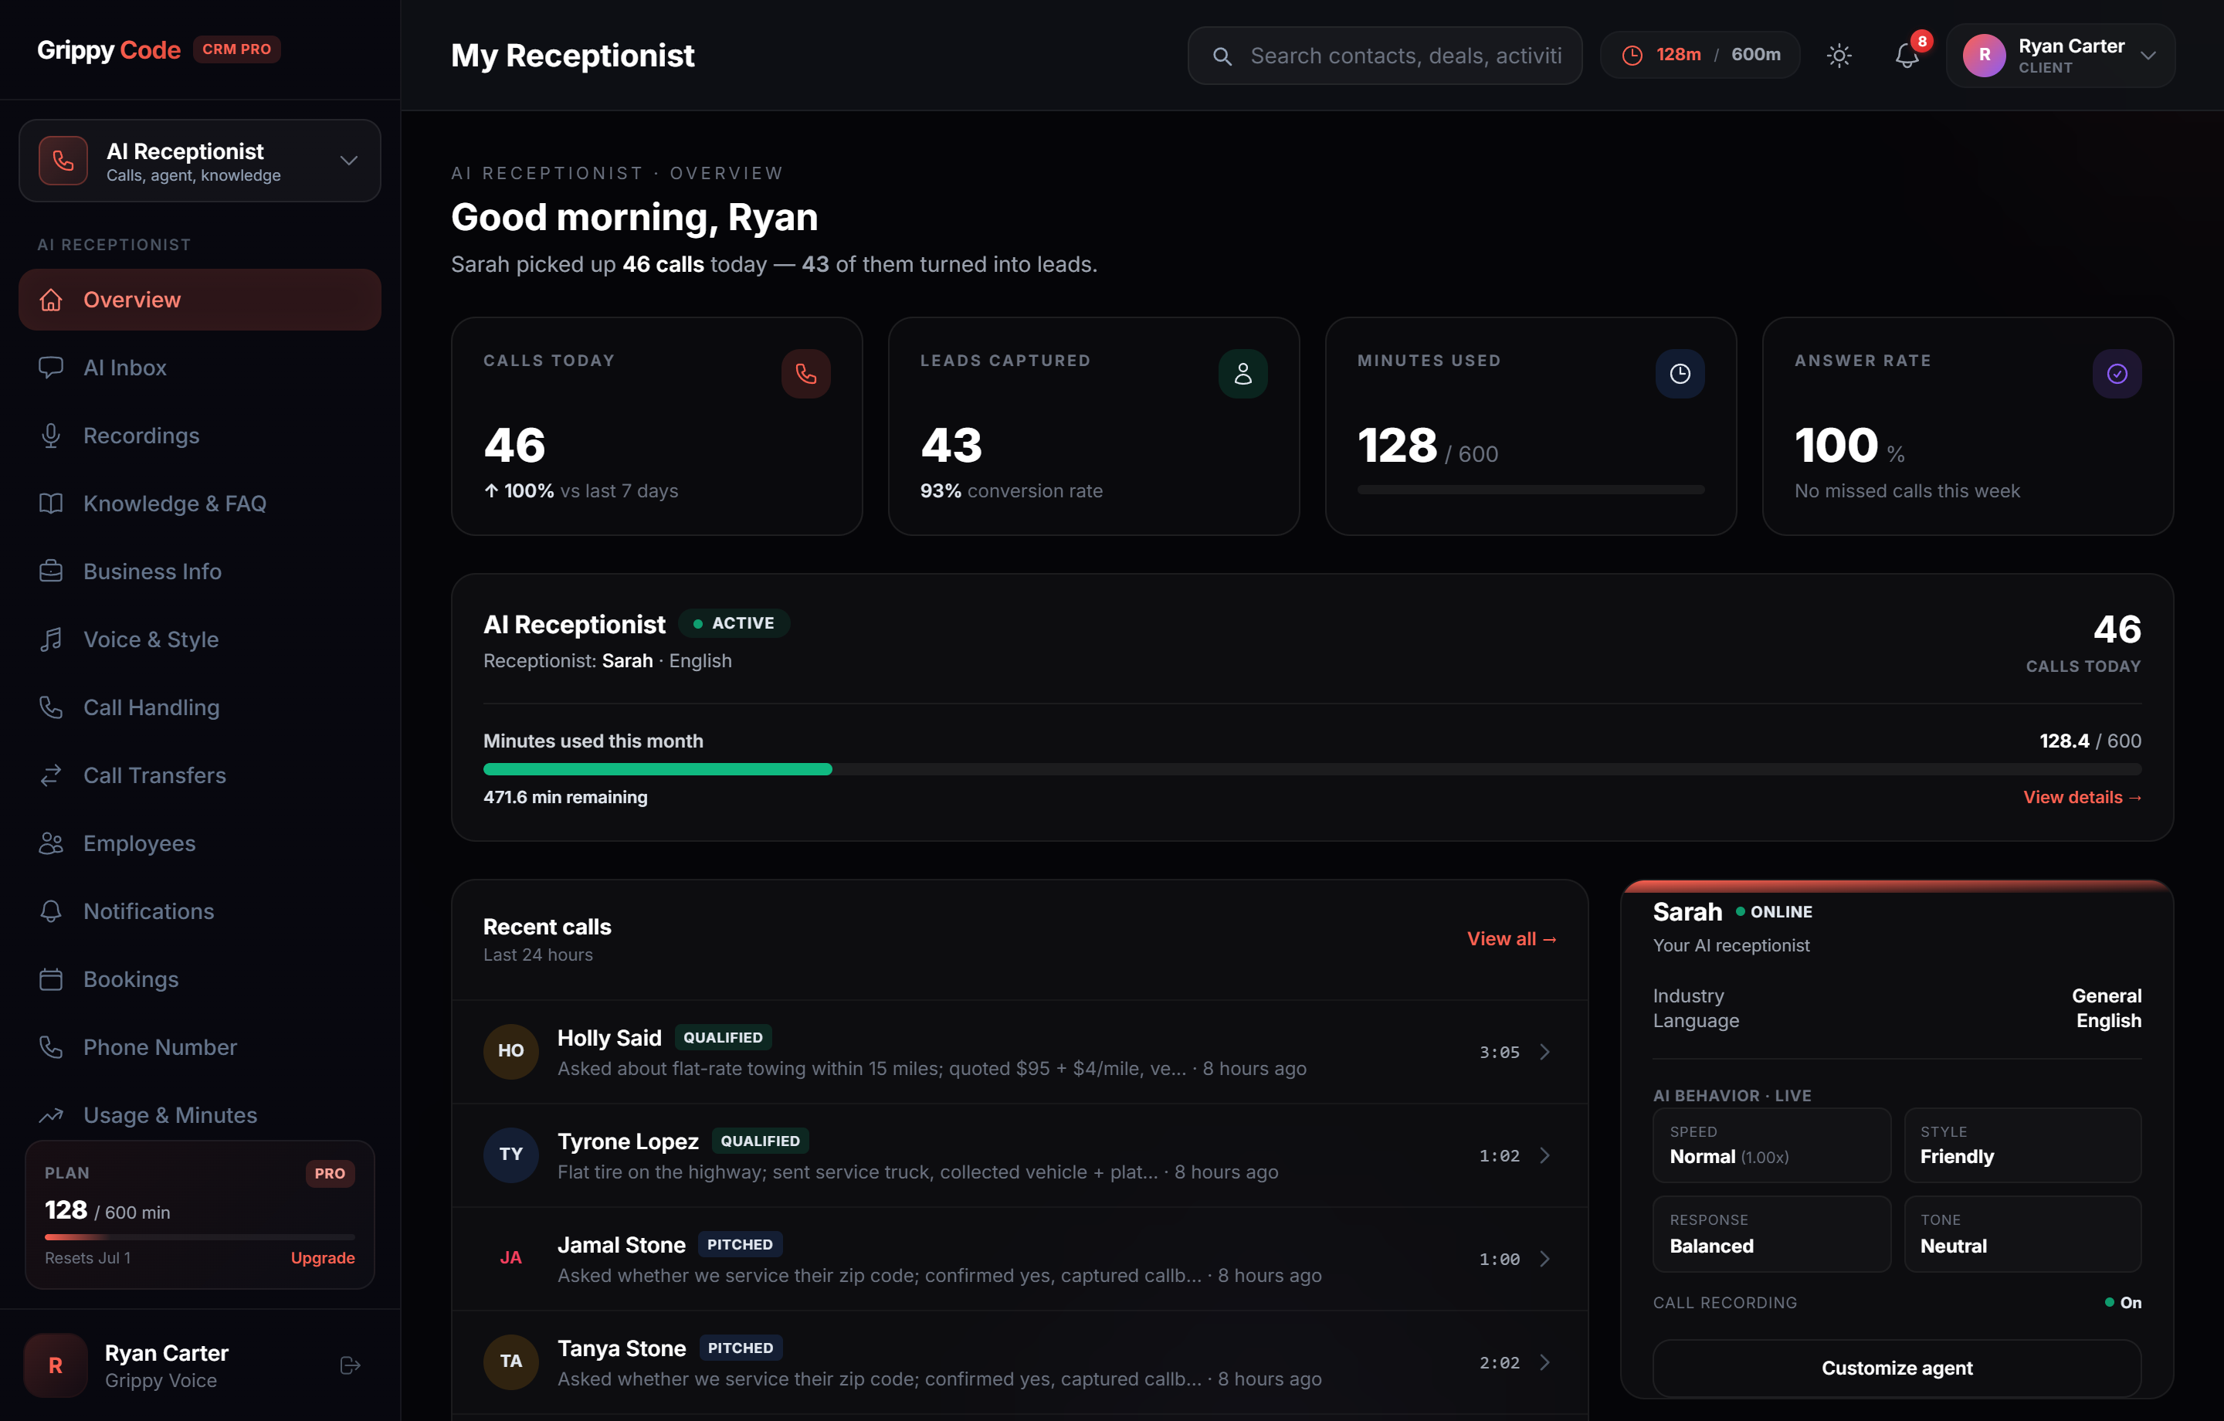Expand Tanya Stone call row chevron
2224x1421 pixels.
1544,1362
